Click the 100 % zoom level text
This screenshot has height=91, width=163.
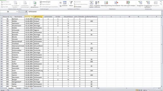145,90
